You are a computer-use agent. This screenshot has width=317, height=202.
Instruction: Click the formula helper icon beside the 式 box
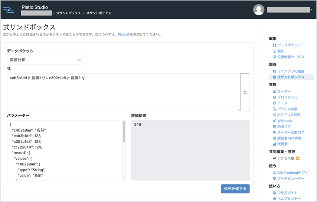[245, 92]
